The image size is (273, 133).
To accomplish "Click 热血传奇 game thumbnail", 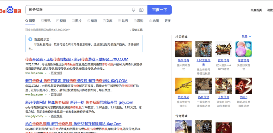I will tap(183, 49).
